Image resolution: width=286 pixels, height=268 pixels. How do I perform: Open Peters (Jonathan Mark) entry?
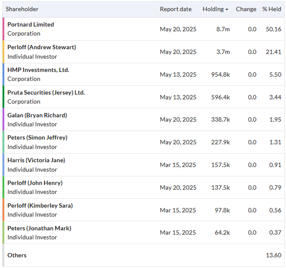[39, 228]
